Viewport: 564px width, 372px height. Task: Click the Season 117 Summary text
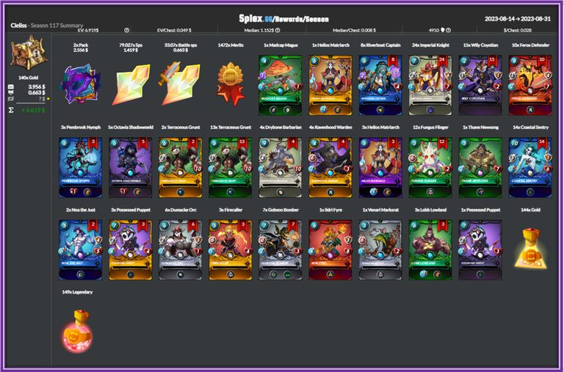click(x=57, y=26)
